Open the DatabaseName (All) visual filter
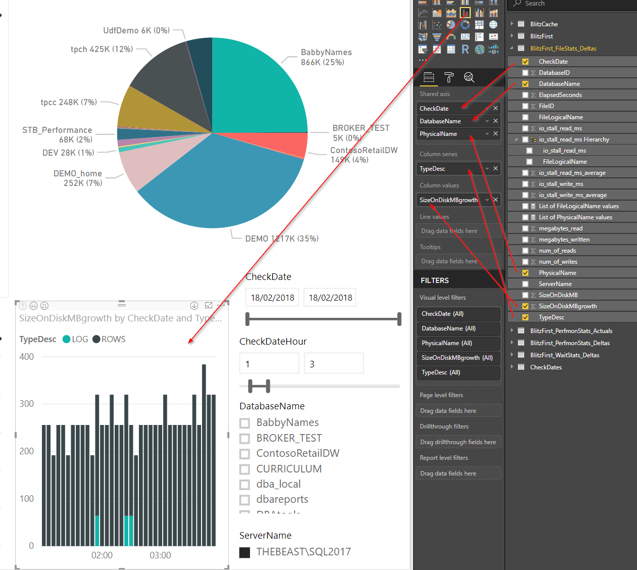 pos(459,328)
